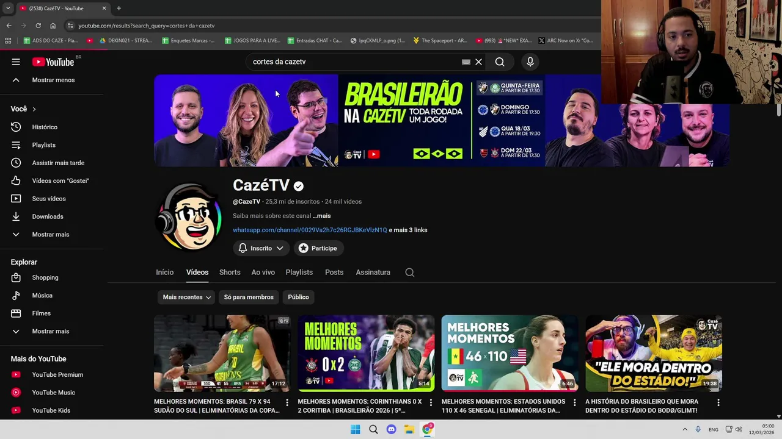Click the search query input field
The image size is (782, 439).
[x=354, y=62]
